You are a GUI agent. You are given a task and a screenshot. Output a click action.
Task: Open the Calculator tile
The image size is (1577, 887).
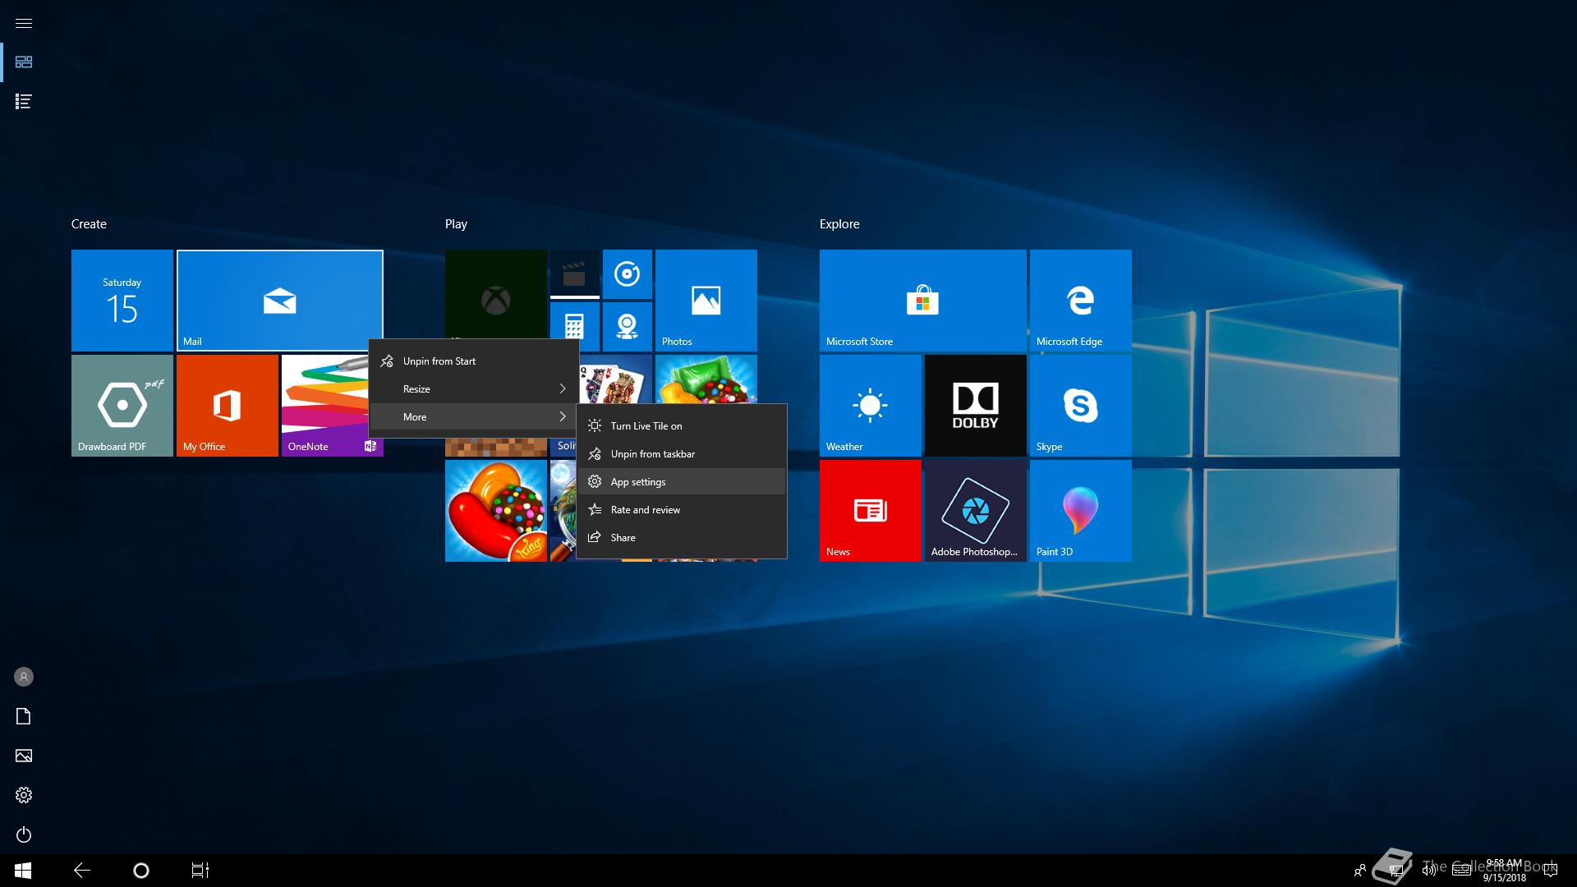point(575,321)
